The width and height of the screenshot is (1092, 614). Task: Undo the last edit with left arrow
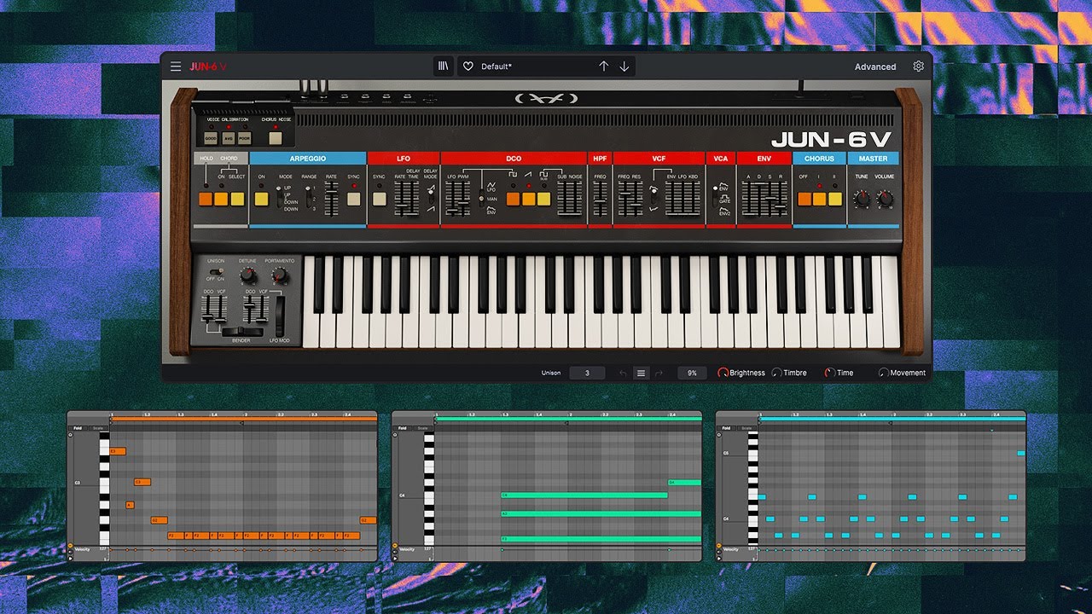[623, 373]
